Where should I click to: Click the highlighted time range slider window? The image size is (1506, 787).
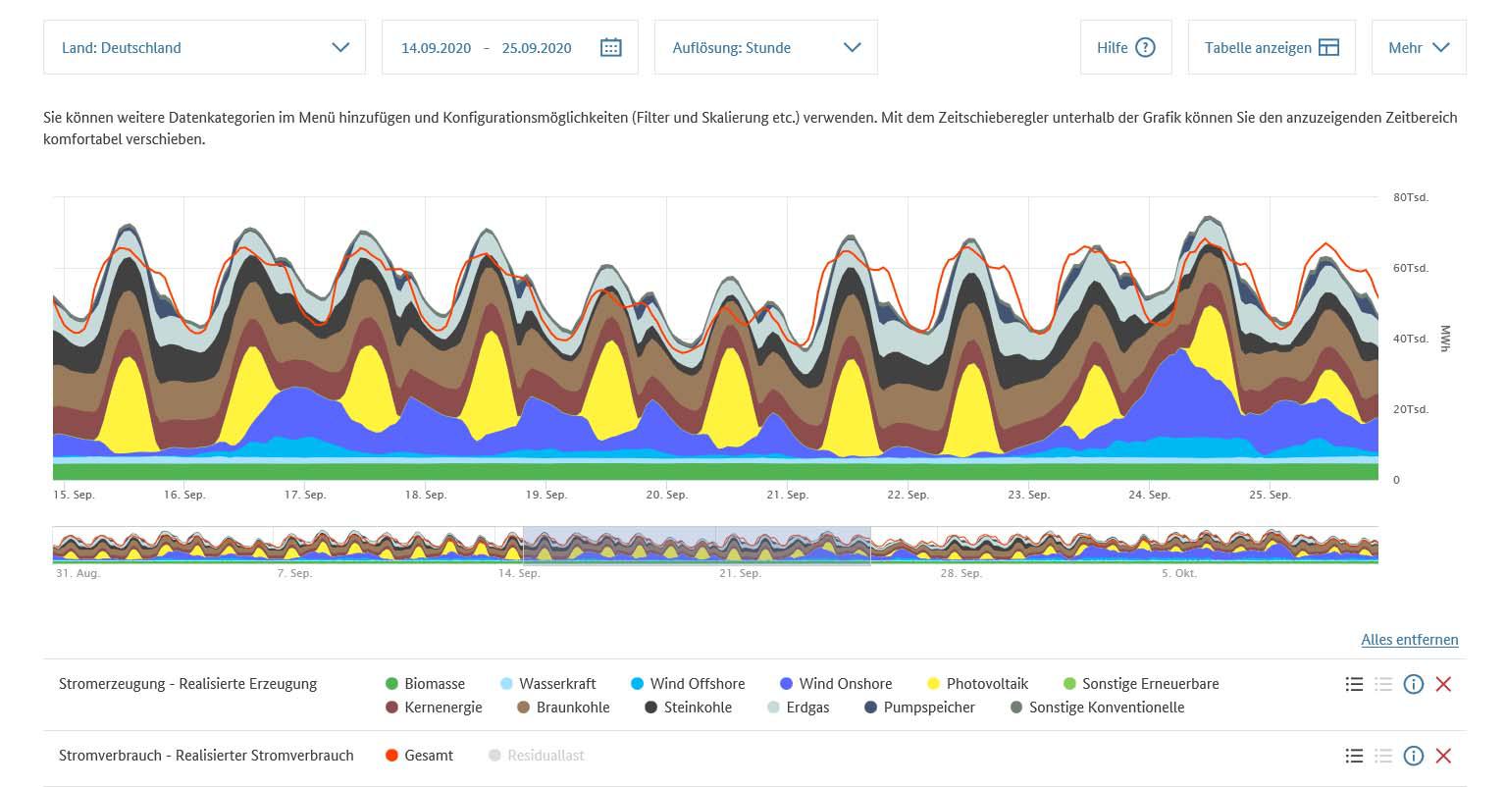coord(697,545)
